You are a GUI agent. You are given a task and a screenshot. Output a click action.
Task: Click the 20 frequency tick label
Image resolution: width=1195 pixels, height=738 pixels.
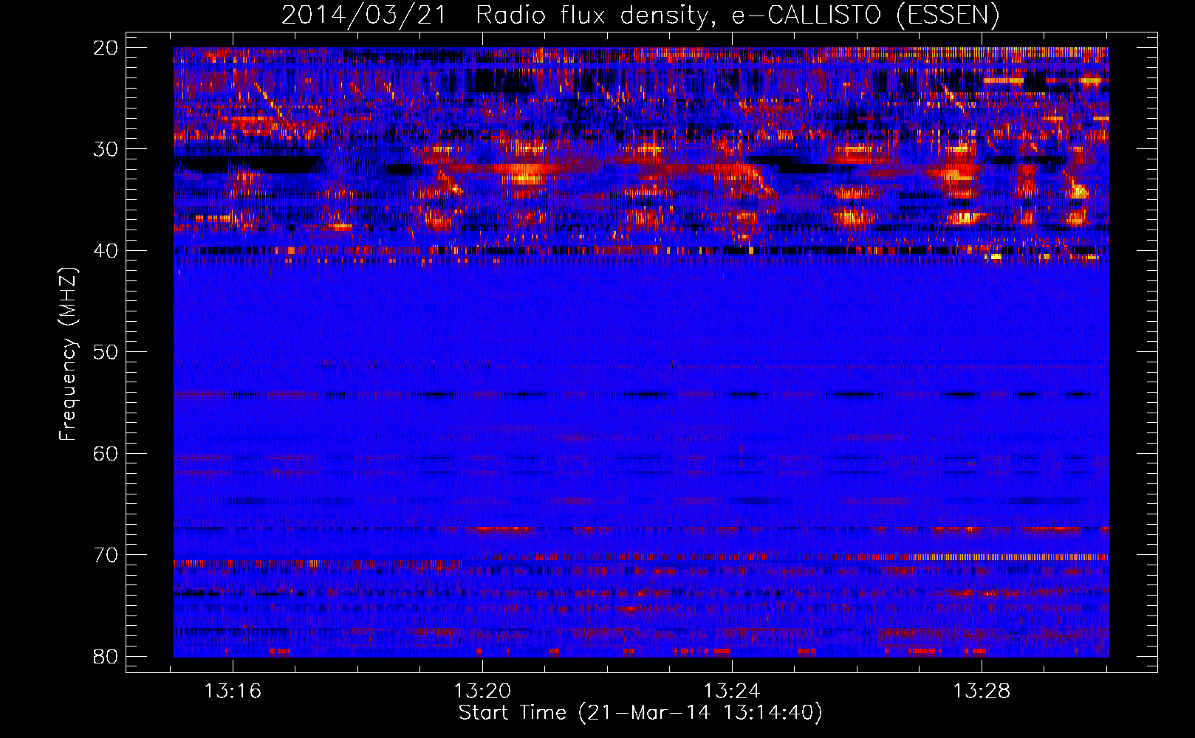point(106,47)
